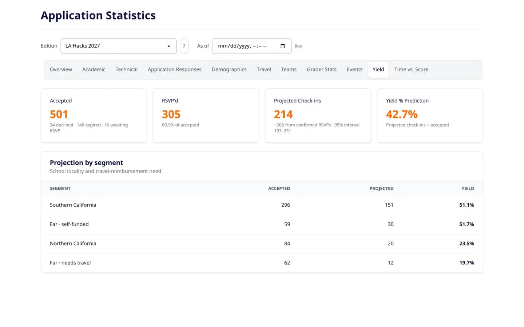View the Grader Stats tab
Viewport: 524px width, 327px height.
pos(321,69)
